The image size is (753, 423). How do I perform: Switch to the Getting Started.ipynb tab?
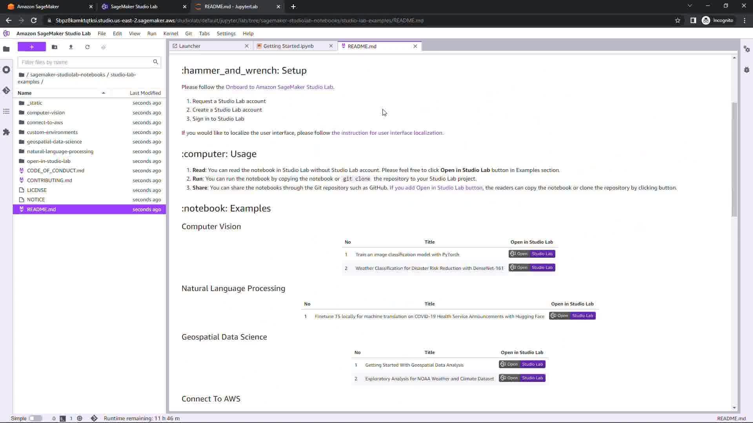288,46
